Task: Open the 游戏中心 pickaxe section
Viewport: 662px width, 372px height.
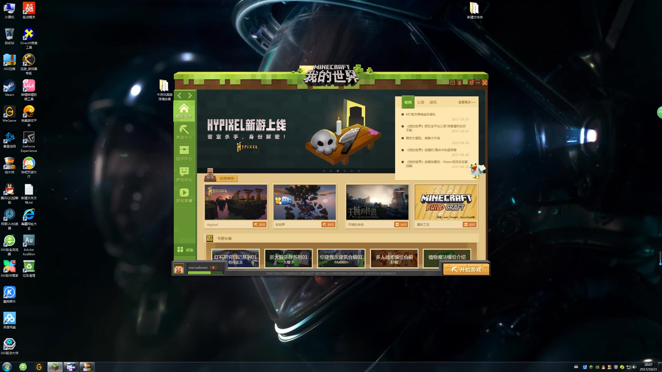Action: point(184,132)
